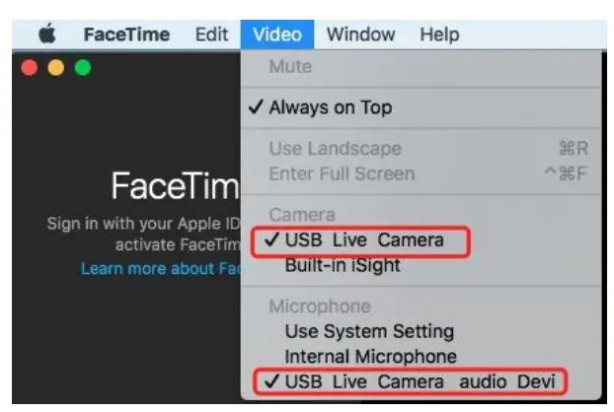Click the green full screen button

[x=82, y=68]
